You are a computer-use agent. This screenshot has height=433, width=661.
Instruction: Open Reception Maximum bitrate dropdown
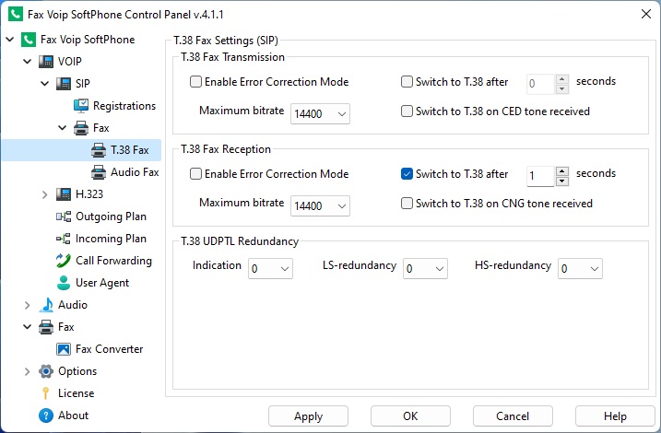[320, 206]
